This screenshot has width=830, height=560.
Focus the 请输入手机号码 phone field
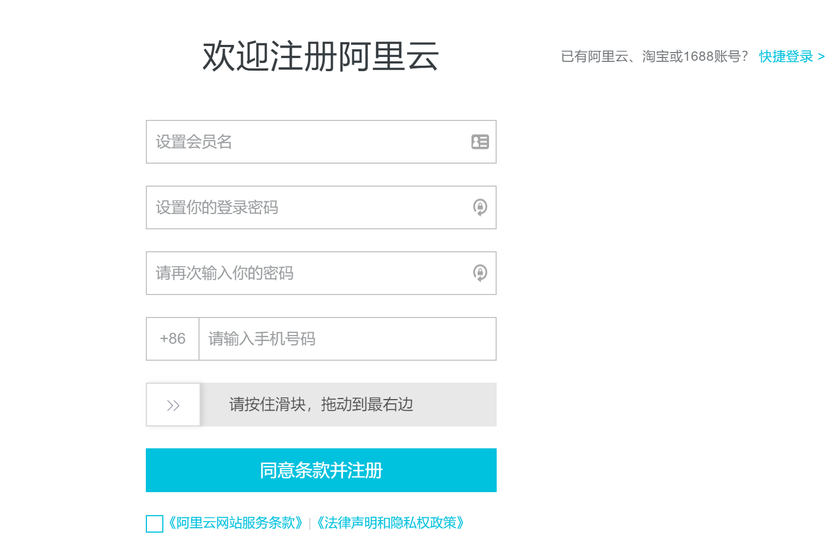pos(346,339)
